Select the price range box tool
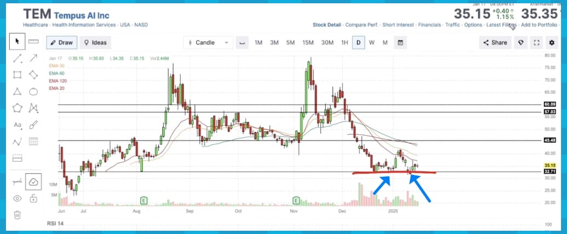 17,158
